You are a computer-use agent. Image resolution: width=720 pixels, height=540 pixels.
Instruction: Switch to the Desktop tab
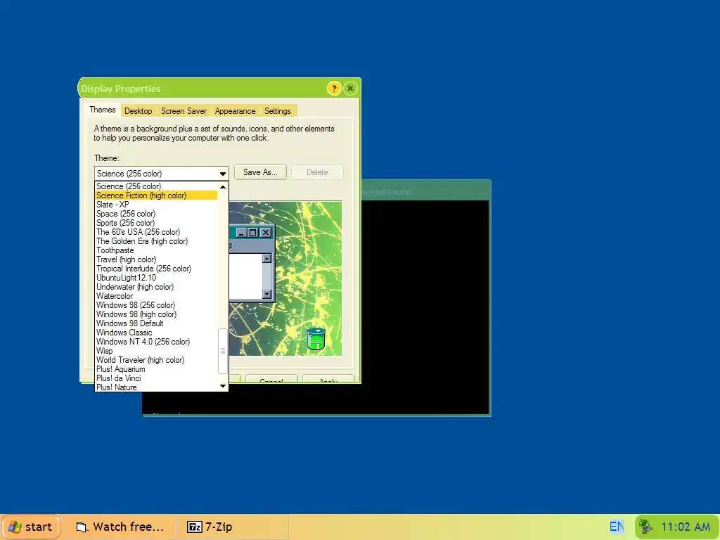click(x=138, y=111)
